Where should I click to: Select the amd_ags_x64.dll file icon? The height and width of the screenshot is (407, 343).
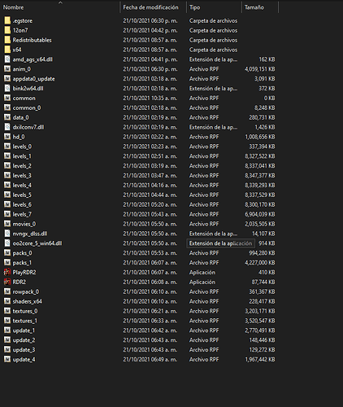(7, 59)
